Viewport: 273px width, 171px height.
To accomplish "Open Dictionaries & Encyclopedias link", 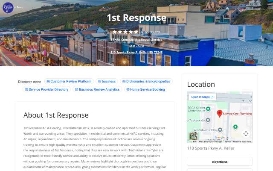I will (x=146, y=81).
